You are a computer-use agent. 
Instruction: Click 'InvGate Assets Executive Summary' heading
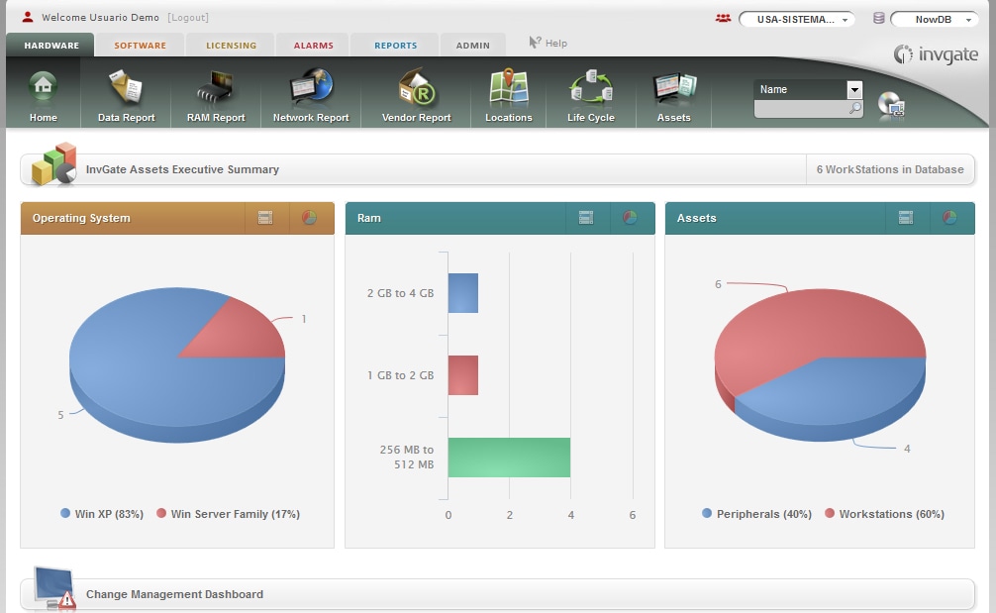(x=182, y=169)
